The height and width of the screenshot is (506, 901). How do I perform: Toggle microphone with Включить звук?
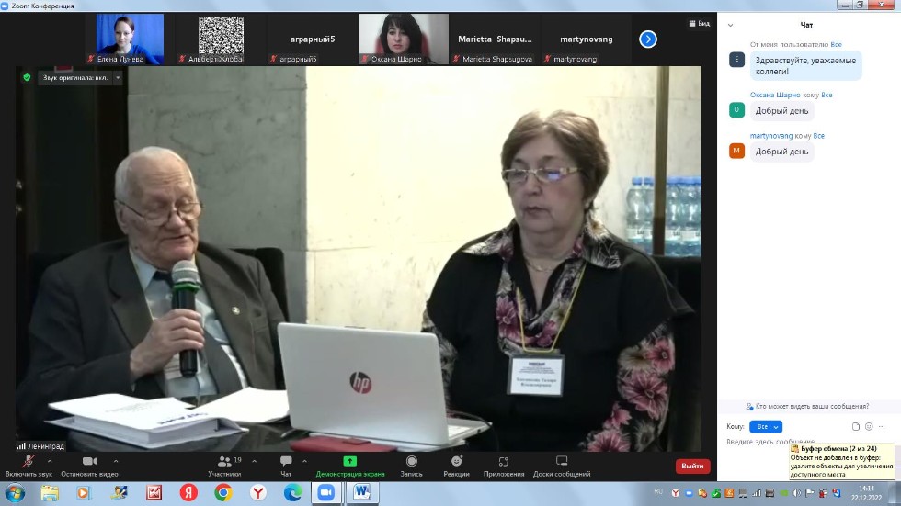(29, 465)
